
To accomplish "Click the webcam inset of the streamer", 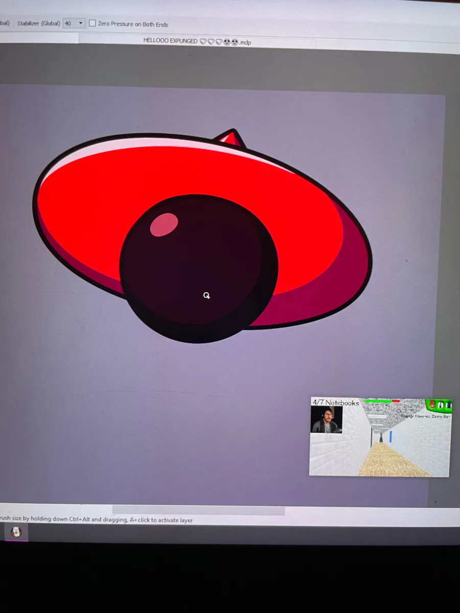I will tap(326, 419).
